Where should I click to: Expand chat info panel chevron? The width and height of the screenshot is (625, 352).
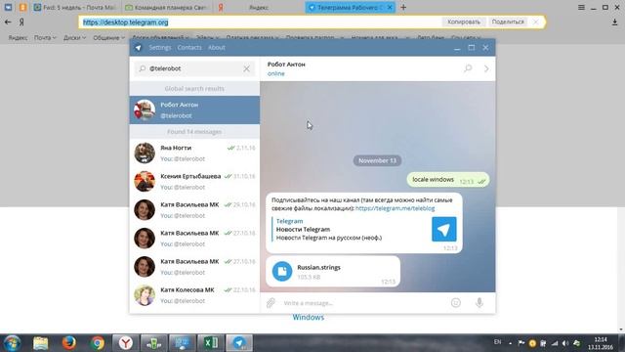[486, 68]
